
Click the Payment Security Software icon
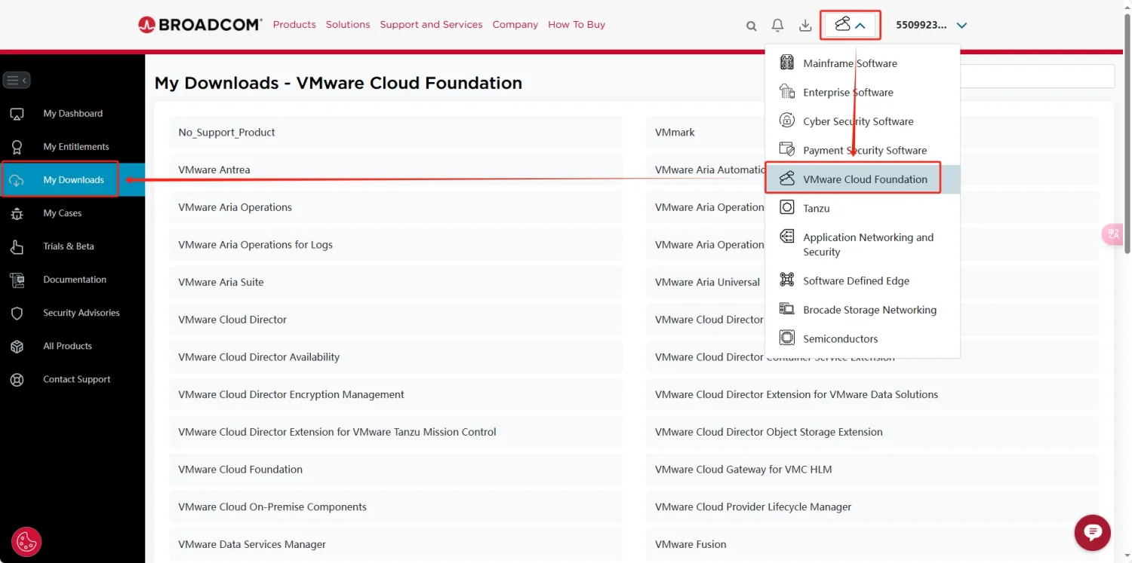click(x=787, y=149)
